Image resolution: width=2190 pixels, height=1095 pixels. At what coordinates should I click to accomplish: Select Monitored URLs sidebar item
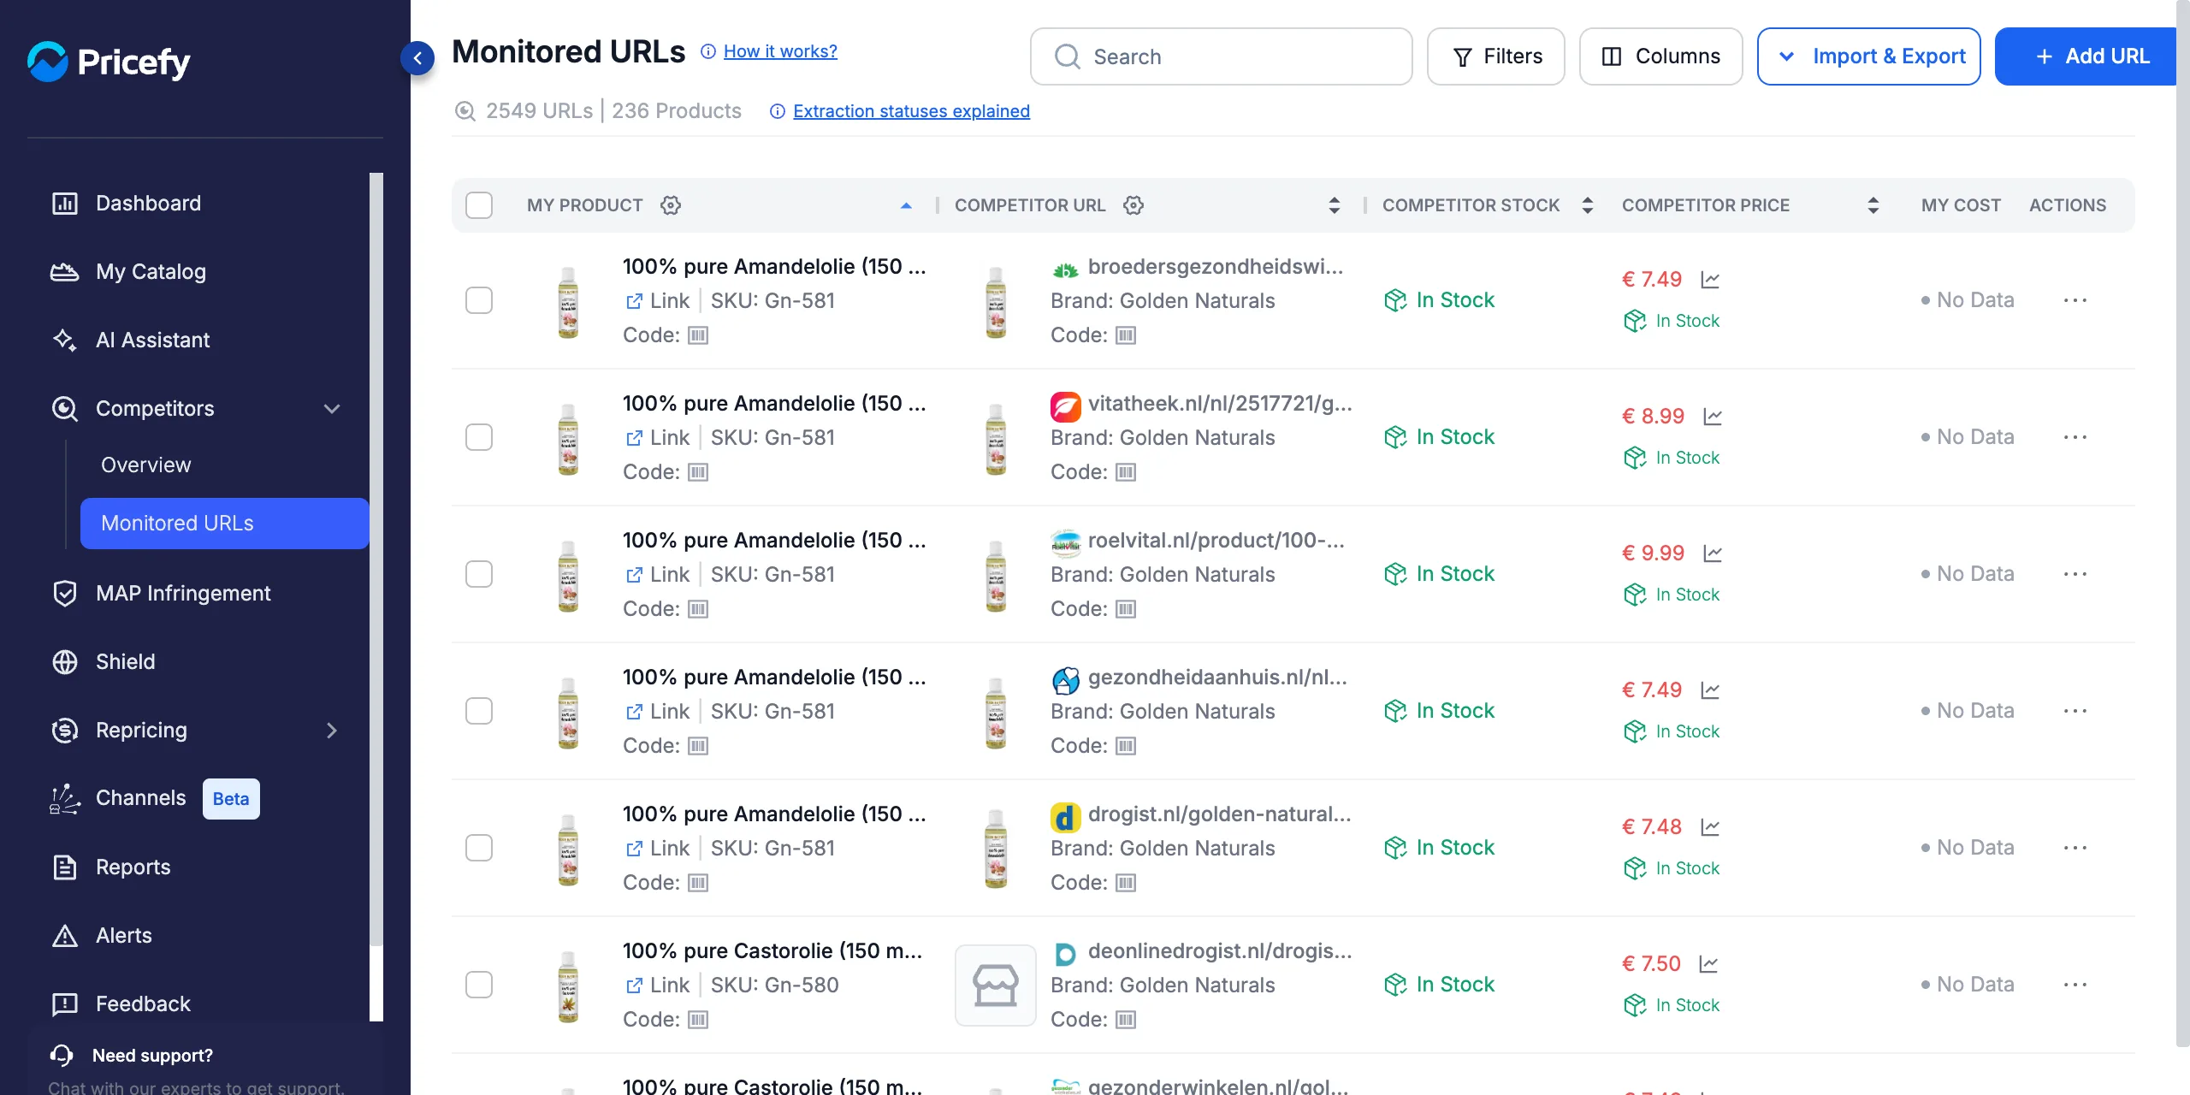click(224, 524)
